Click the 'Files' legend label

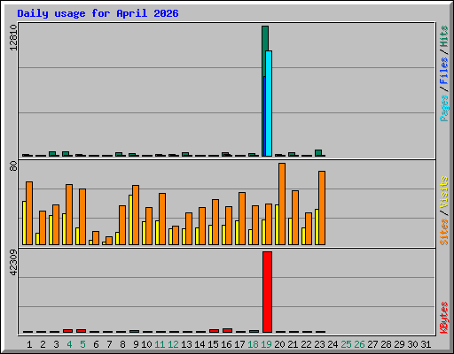[444, 71]
